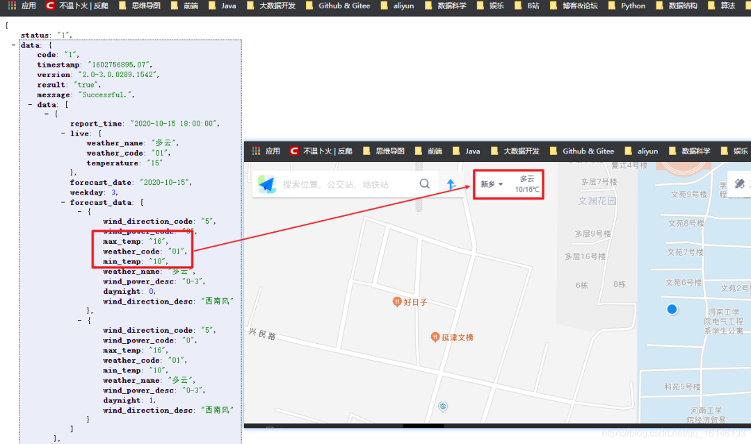
Task: Click the blue route directions icon
Action: [x=451, y=184]
